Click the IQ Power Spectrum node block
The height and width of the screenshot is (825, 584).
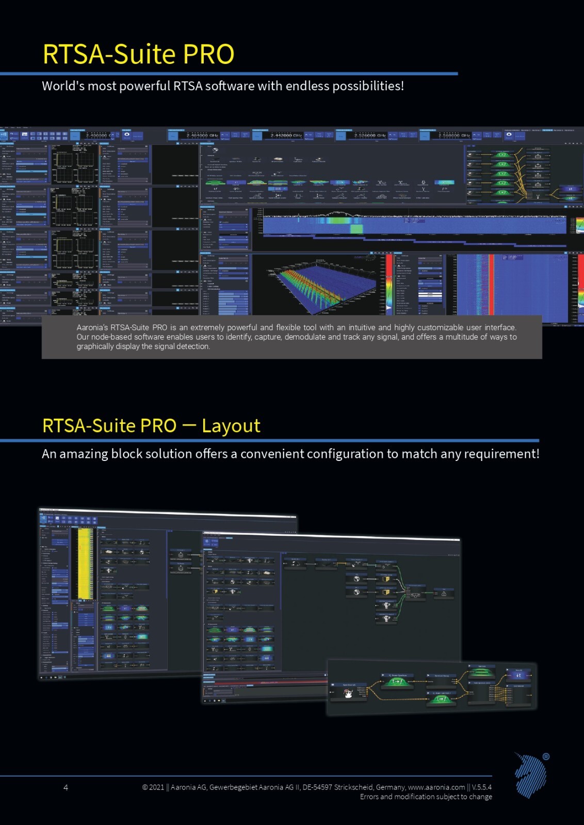(398, 681)
